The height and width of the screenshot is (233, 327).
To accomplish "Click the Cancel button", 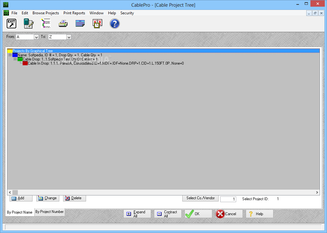I will point(229,214).
